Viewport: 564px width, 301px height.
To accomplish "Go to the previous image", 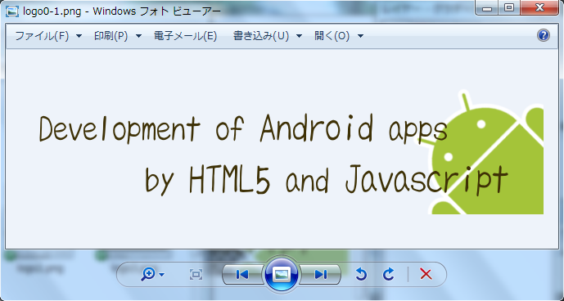I will (243, 275).
